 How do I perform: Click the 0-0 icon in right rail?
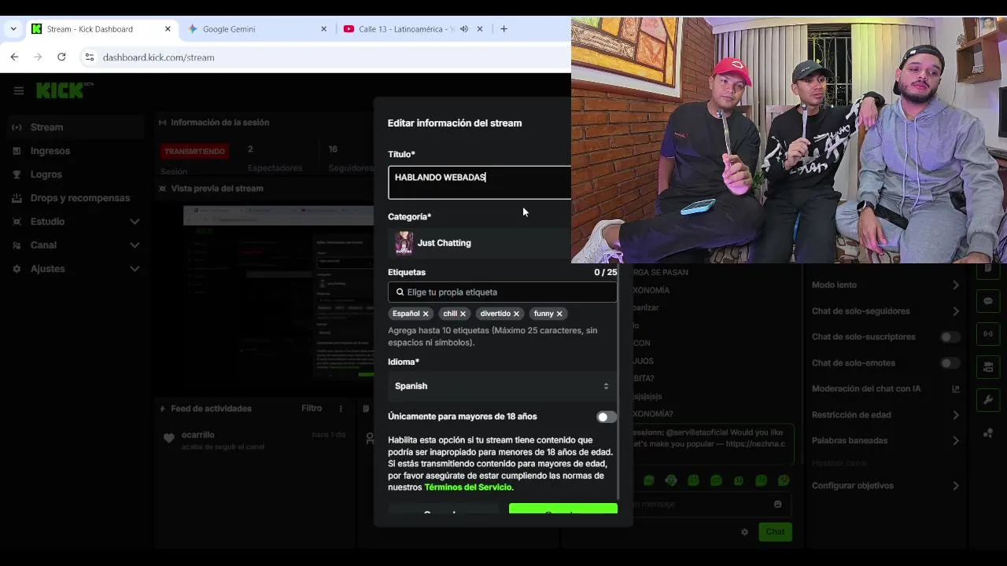pyautogui.click(x=988, y=334)
